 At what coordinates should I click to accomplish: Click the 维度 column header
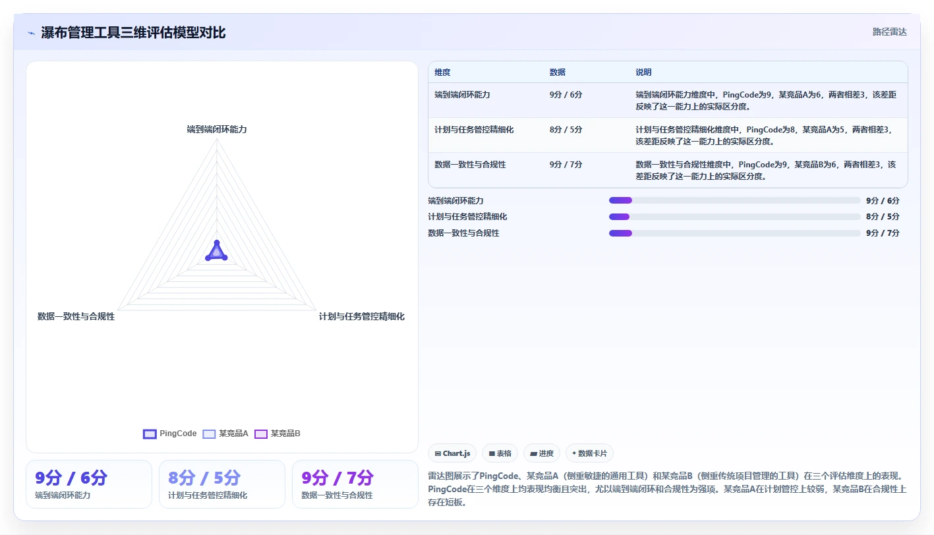[442, 72]
